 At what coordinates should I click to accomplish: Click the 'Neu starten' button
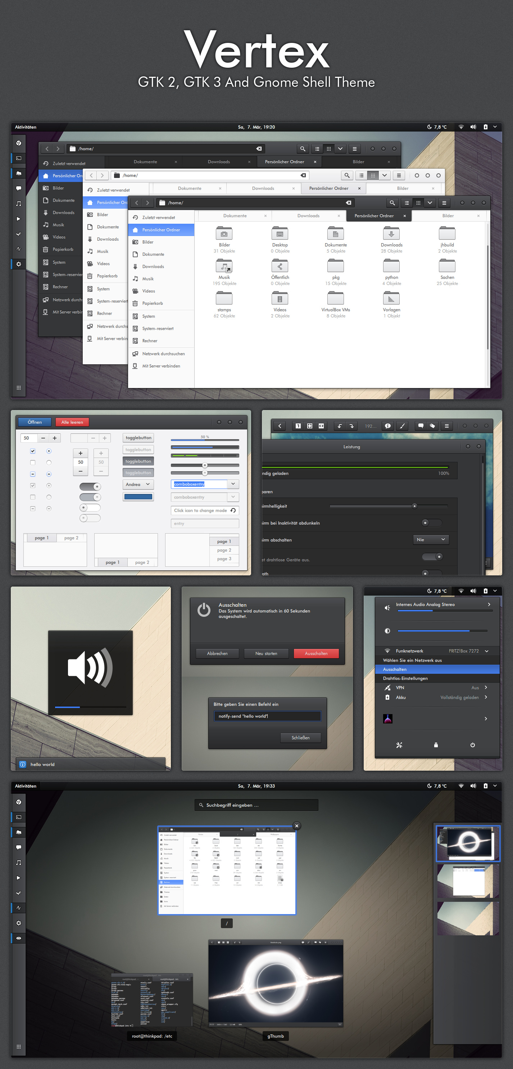pos(266,654)
